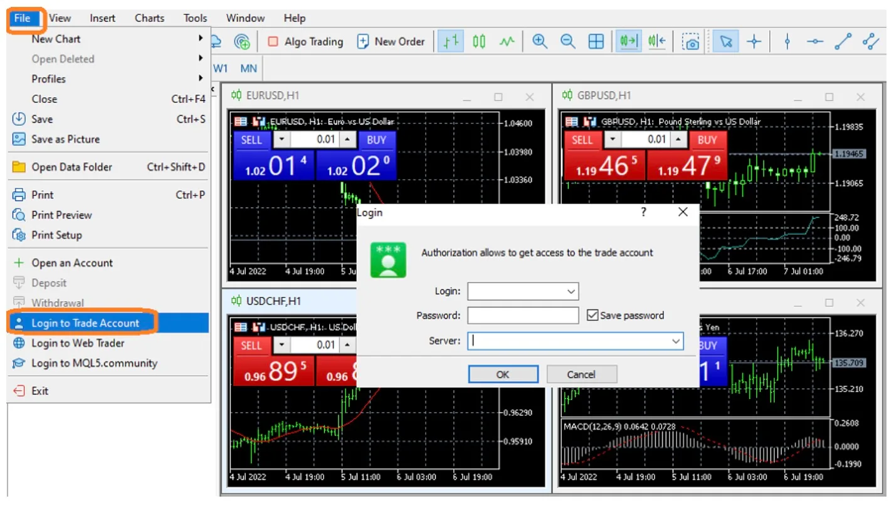Choose Login to MQL5.community
Image resolution: width=894 pixels, height=506 pixels.
tap(109, 363)
